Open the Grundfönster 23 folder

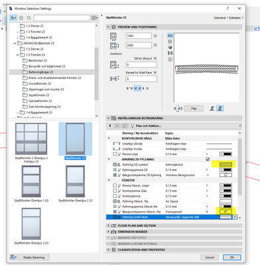coord(40,83)
